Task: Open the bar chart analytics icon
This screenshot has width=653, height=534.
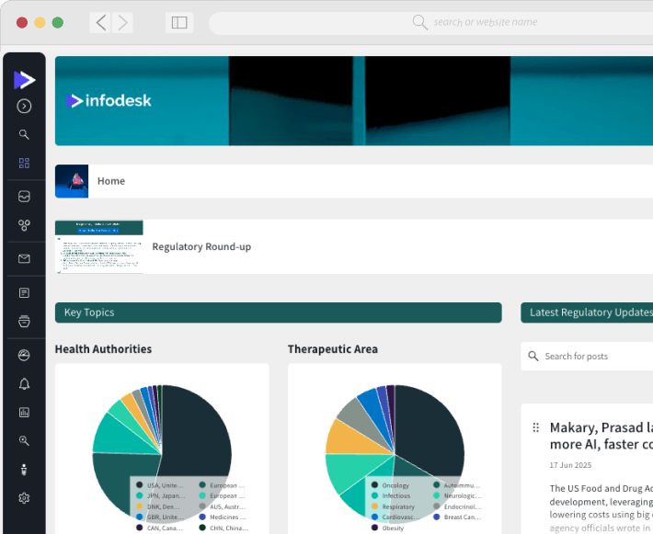Action: 24,412
